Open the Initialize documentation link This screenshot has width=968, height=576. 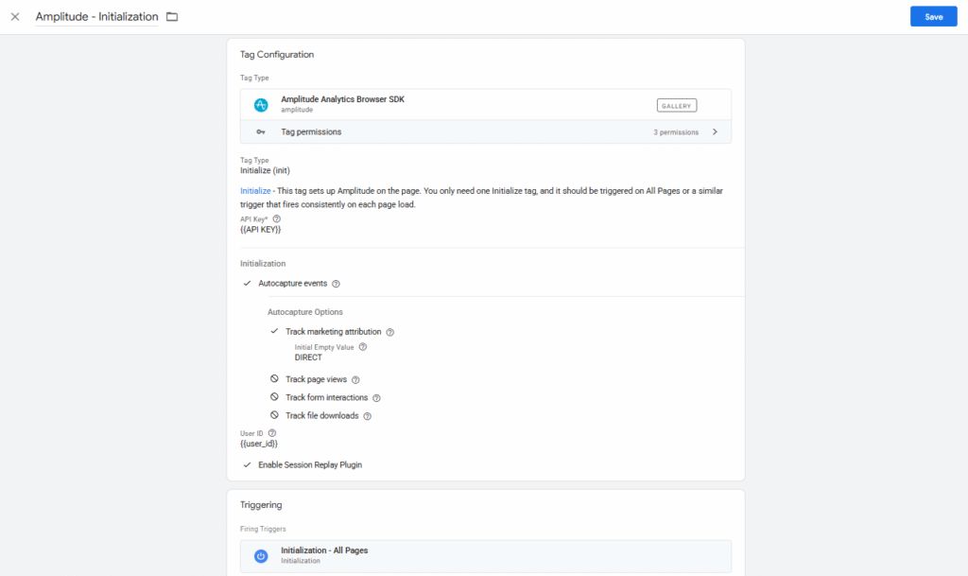pyautogui.click(x=255, y=191)
